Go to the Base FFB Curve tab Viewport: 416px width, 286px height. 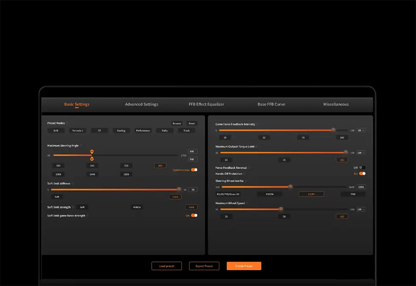click(271, 104)
